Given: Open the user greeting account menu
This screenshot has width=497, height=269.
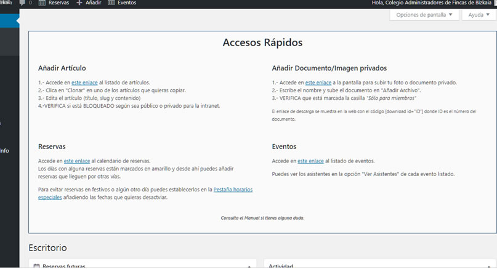Looking at the screenshot, I should point(431,2).
